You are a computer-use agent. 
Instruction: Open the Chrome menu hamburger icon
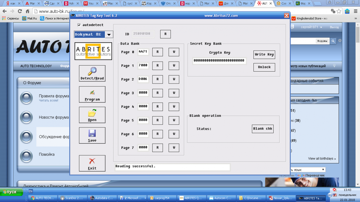[x=355, y=11]
